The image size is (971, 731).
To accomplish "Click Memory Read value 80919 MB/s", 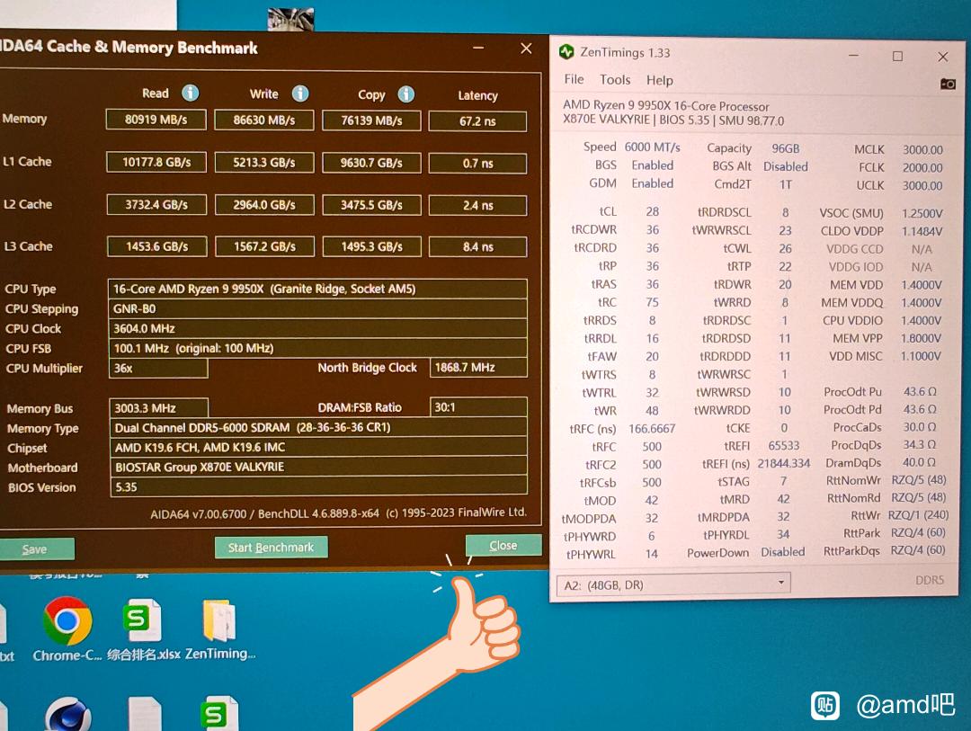I will [x=156, y=120].
